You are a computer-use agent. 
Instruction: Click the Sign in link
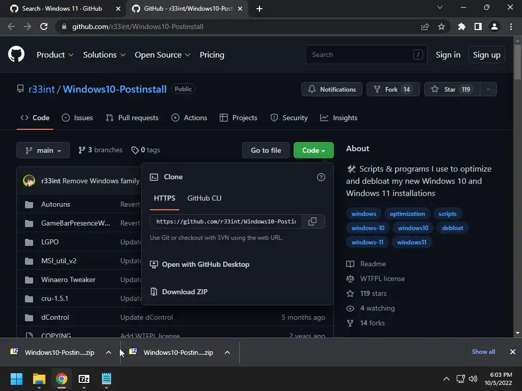coord(448,55)
